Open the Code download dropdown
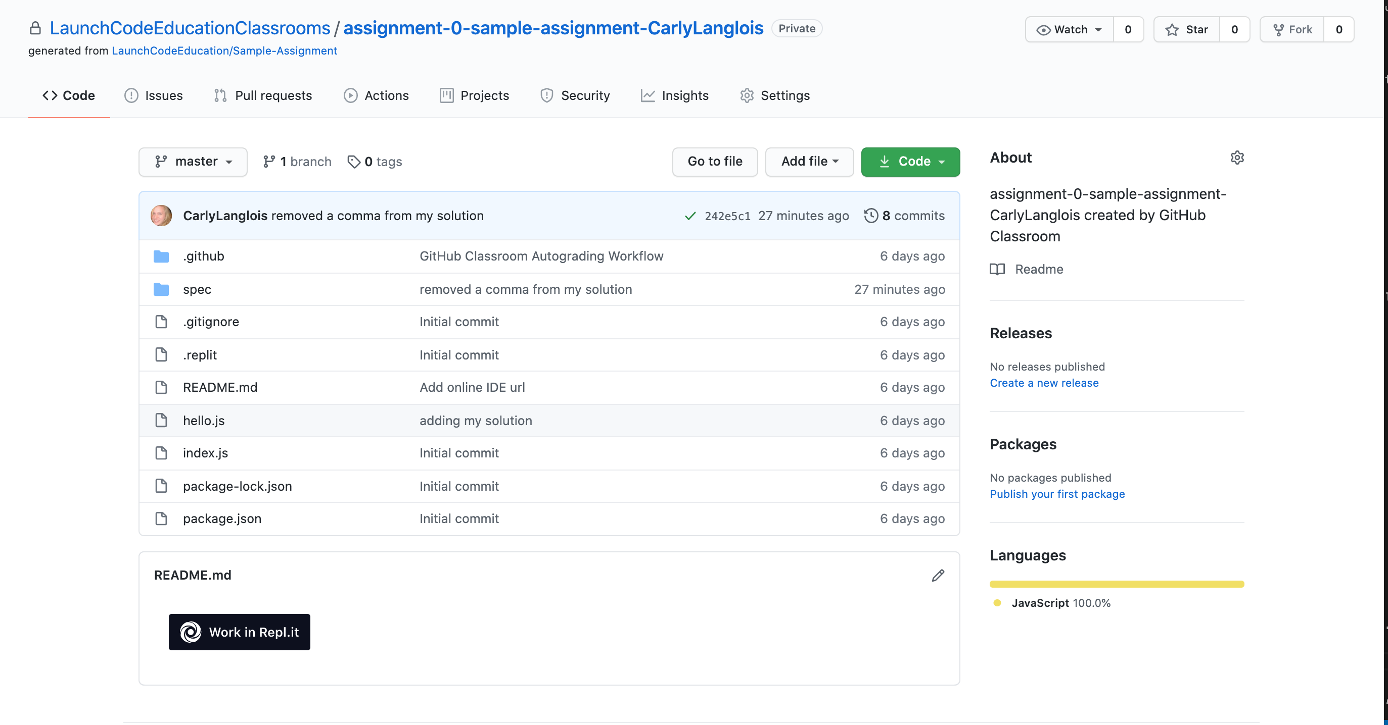The height and width of the screenshot is (725, 1388). click(x=910, y=162)
